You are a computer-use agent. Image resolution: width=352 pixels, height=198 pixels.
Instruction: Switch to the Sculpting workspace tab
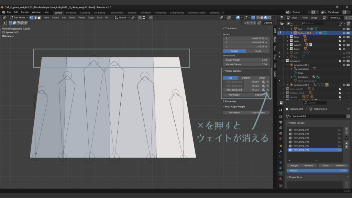point(85,13)
